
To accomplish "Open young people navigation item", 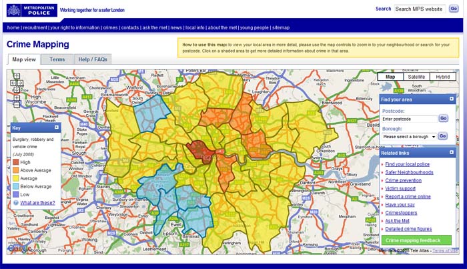I will coord(254,28).
